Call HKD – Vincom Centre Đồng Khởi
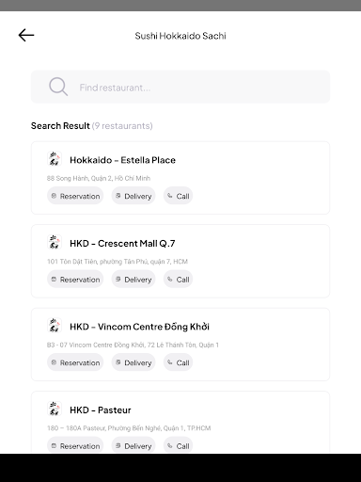The image size is (361, 482). [178, 362]
